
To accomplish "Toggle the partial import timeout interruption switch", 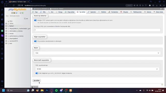I will click(x=36, y=20).
